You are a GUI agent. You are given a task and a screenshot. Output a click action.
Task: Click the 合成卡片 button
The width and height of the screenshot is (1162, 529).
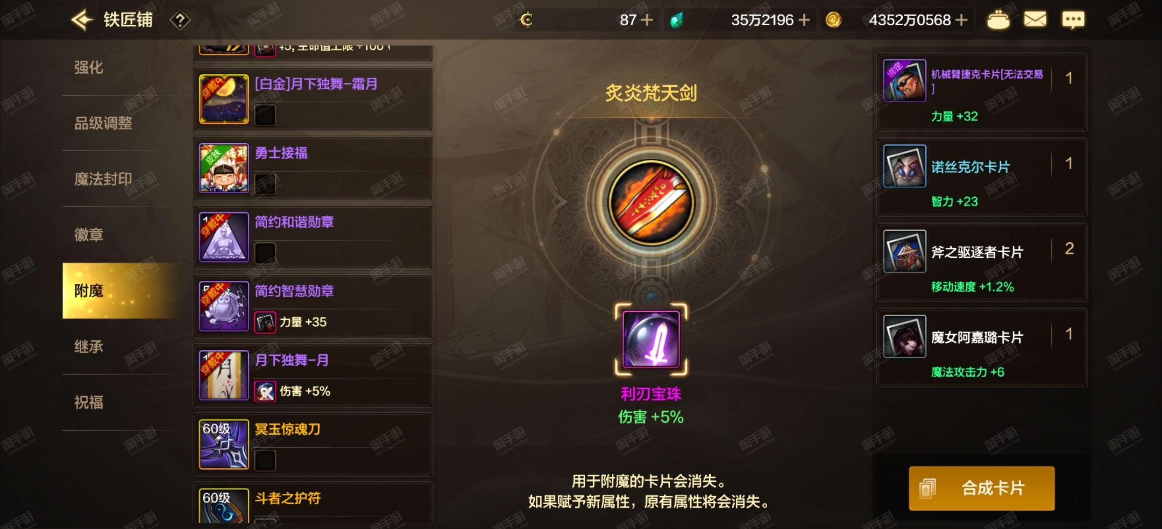click(981, 488)
